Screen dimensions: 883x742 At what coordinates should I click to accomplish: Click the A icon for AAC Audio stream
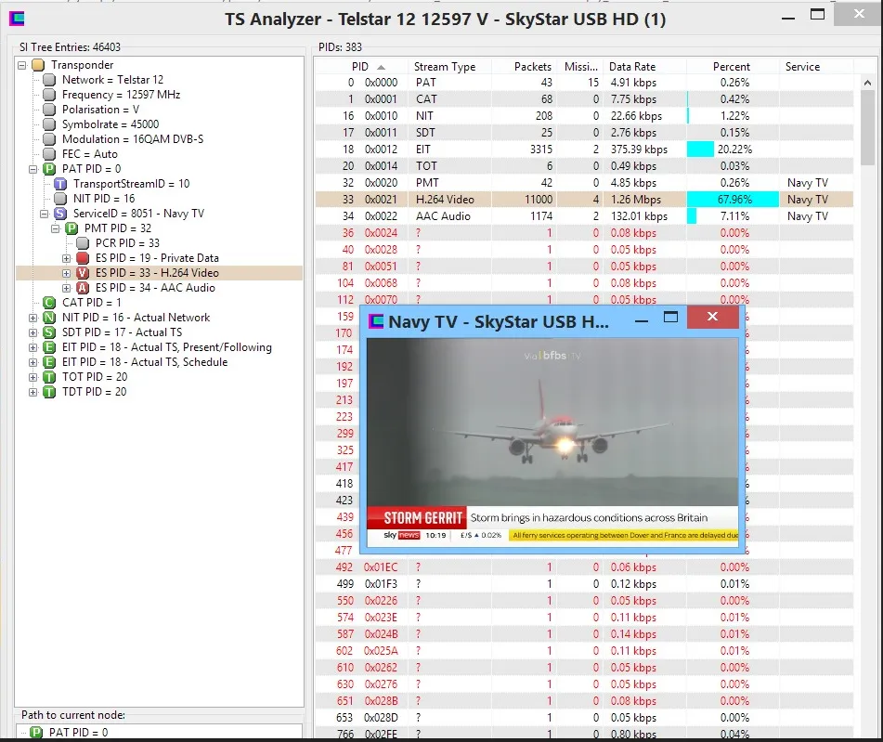pyautogui.click(x=83, y=288)
